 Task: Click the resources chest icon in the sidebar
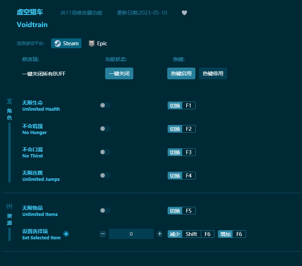point(9,205)
